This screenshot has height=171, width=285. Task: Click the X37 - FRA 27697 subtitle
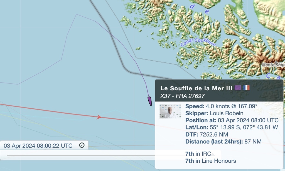(x=182, y=96)
